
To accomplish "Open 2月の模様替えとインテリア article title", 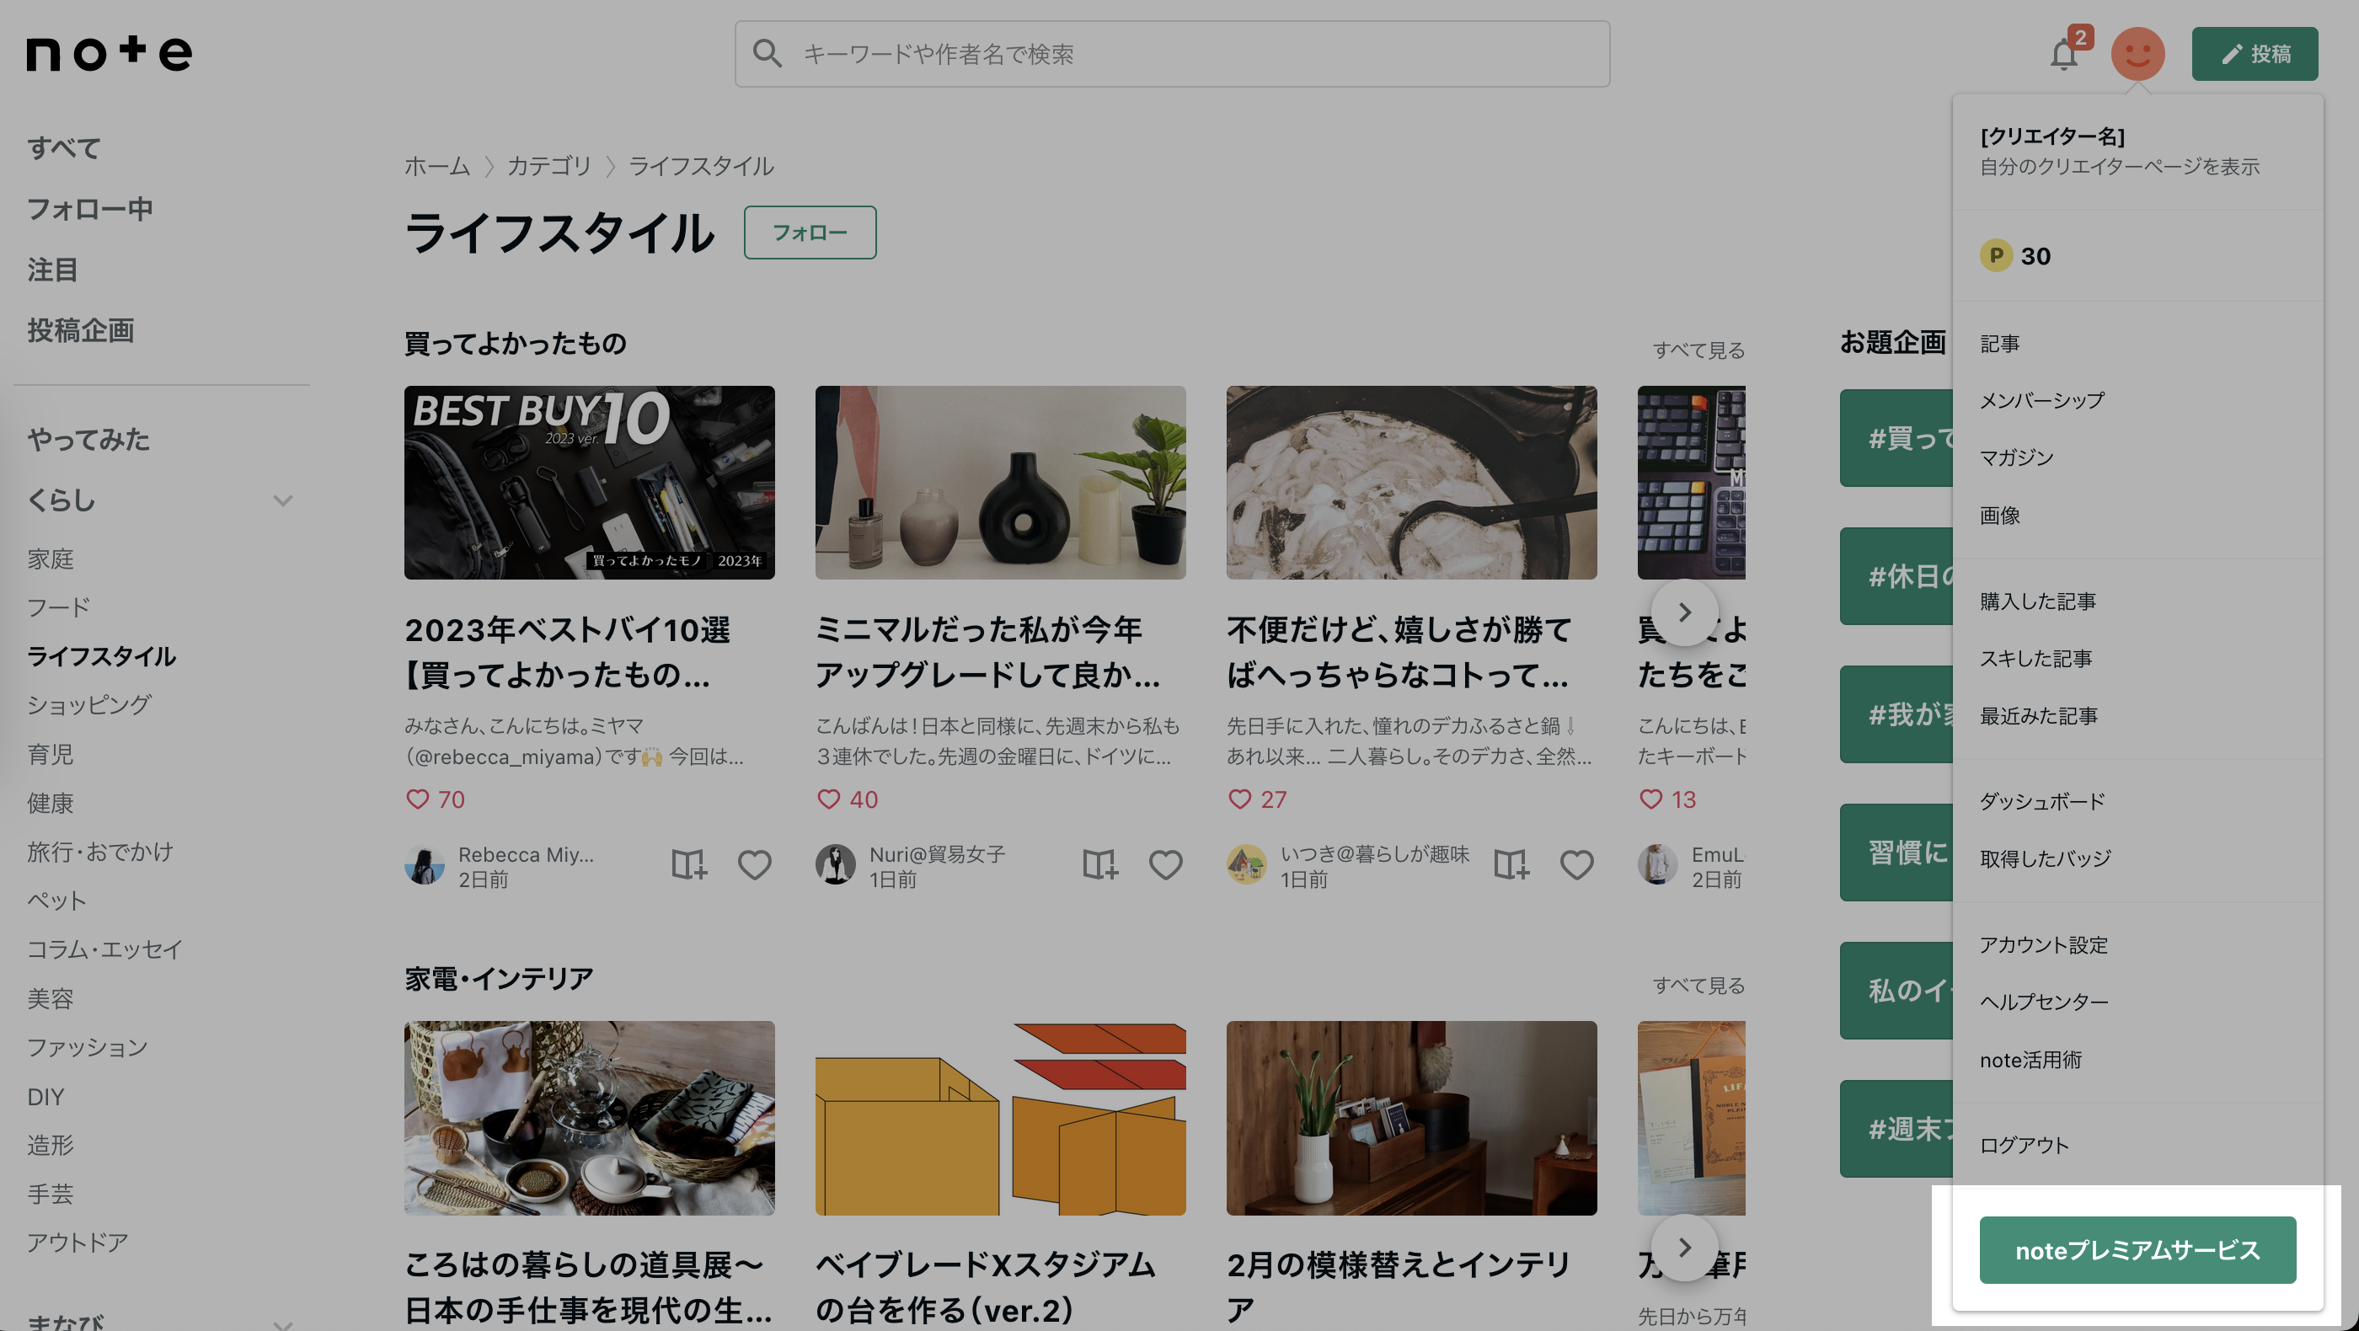I will coord(1399,1287).
